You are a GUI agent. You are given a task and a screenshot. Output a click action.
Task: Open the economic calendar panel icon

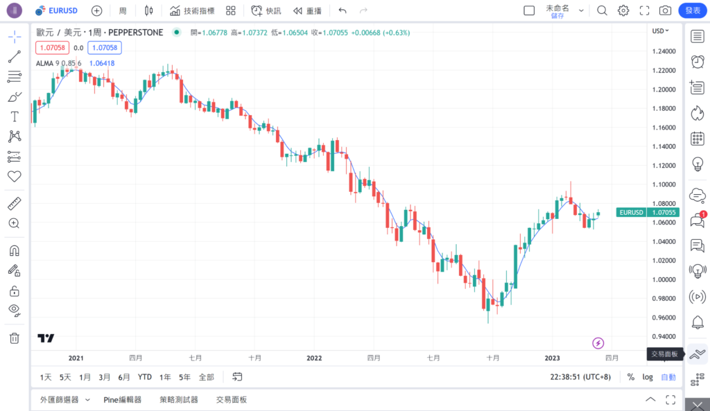point(698,139)
